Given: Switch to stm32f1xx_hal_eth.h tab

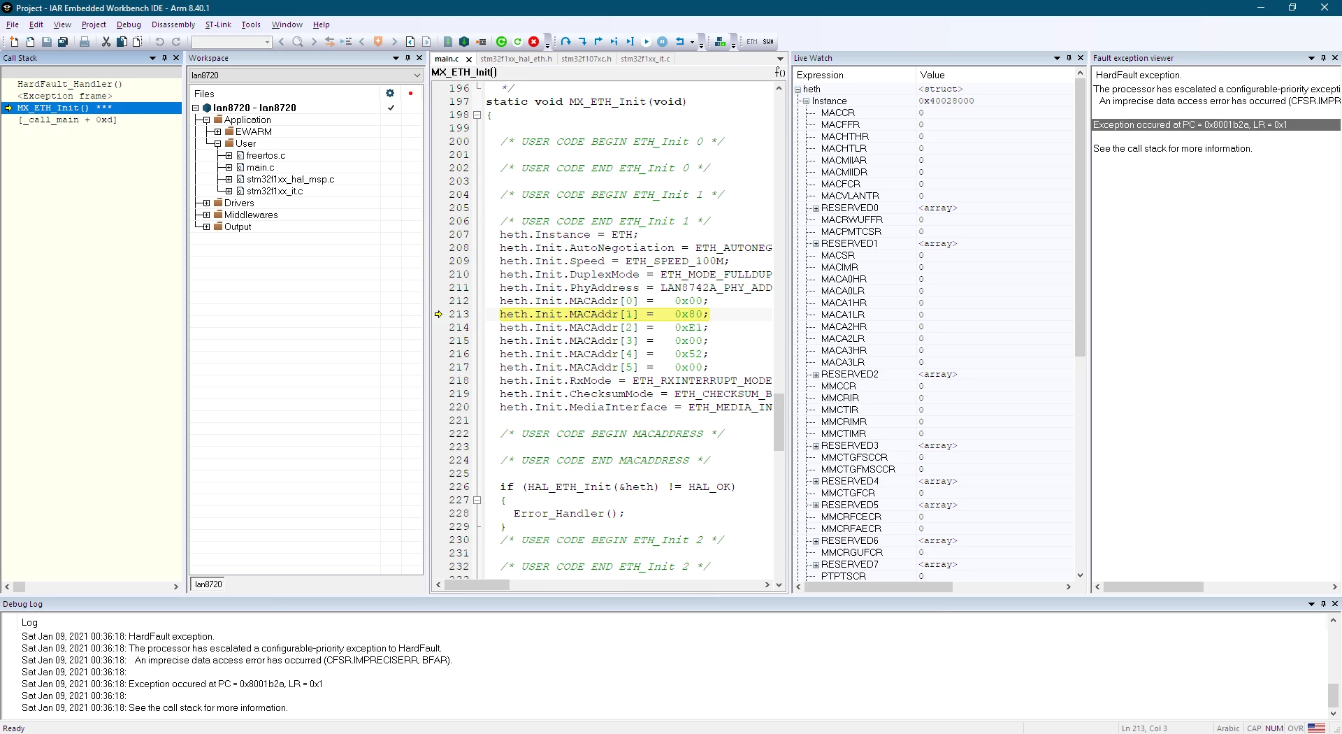Looking at the screenshot, I should (516, 59).
